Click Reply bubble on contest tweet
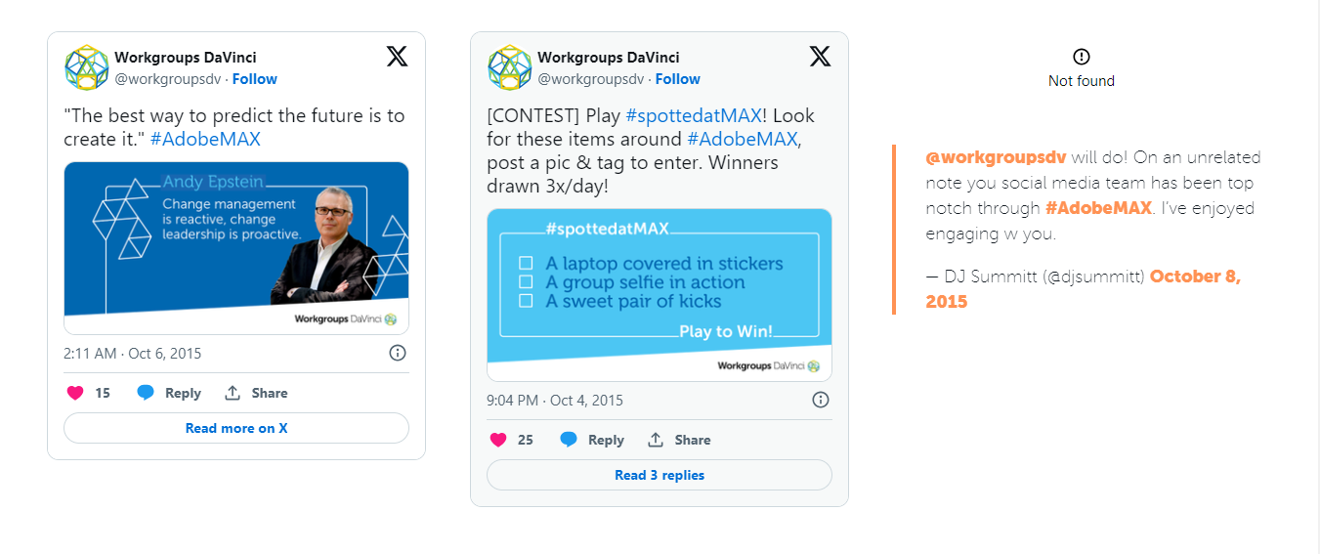Image resolution: width=1320 pixels, height=554 pixels. (569, 440)
